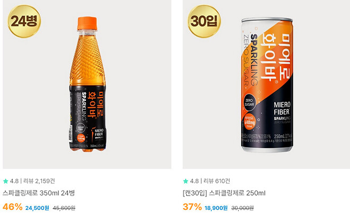
Task: Open the Miero Fiber can product image
Action: point(267,85)
